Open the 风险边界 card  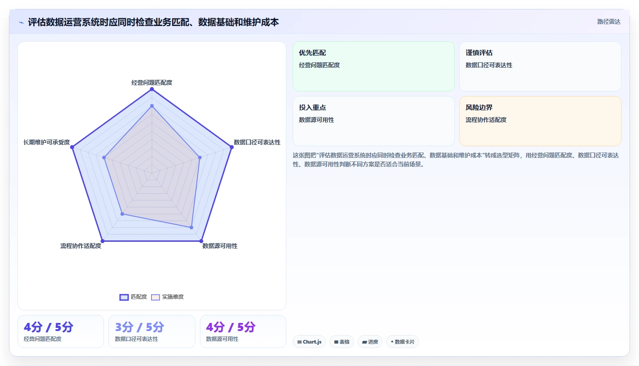[540, 121]
